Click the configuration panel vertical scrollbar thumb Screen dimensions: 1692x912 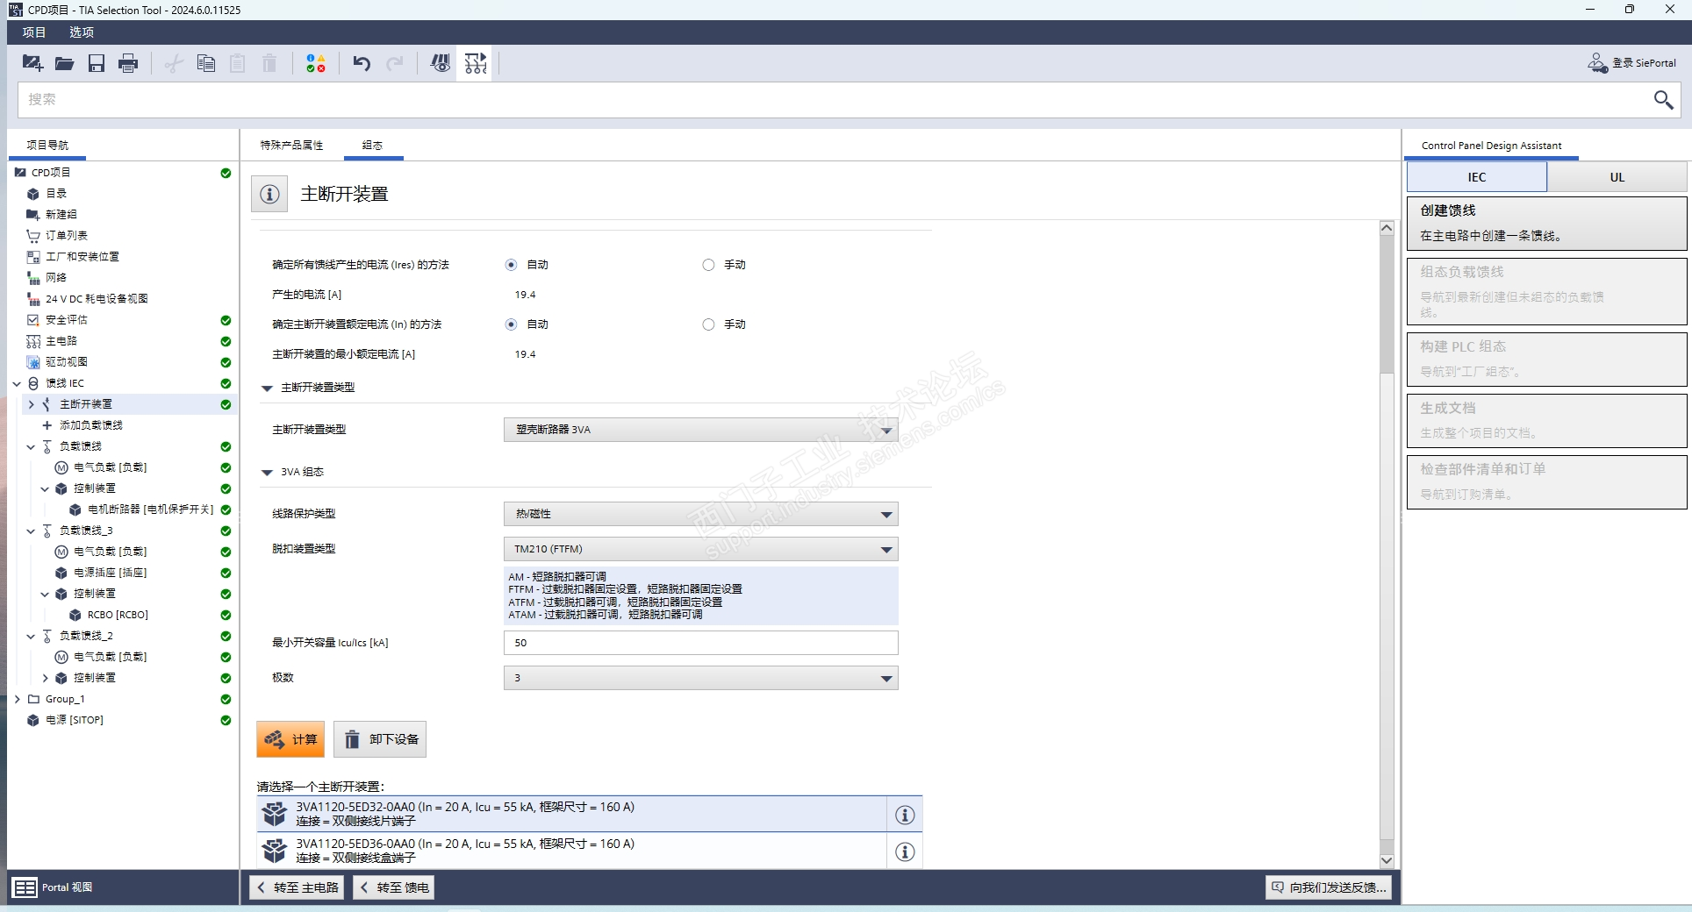pos(1387,305)
